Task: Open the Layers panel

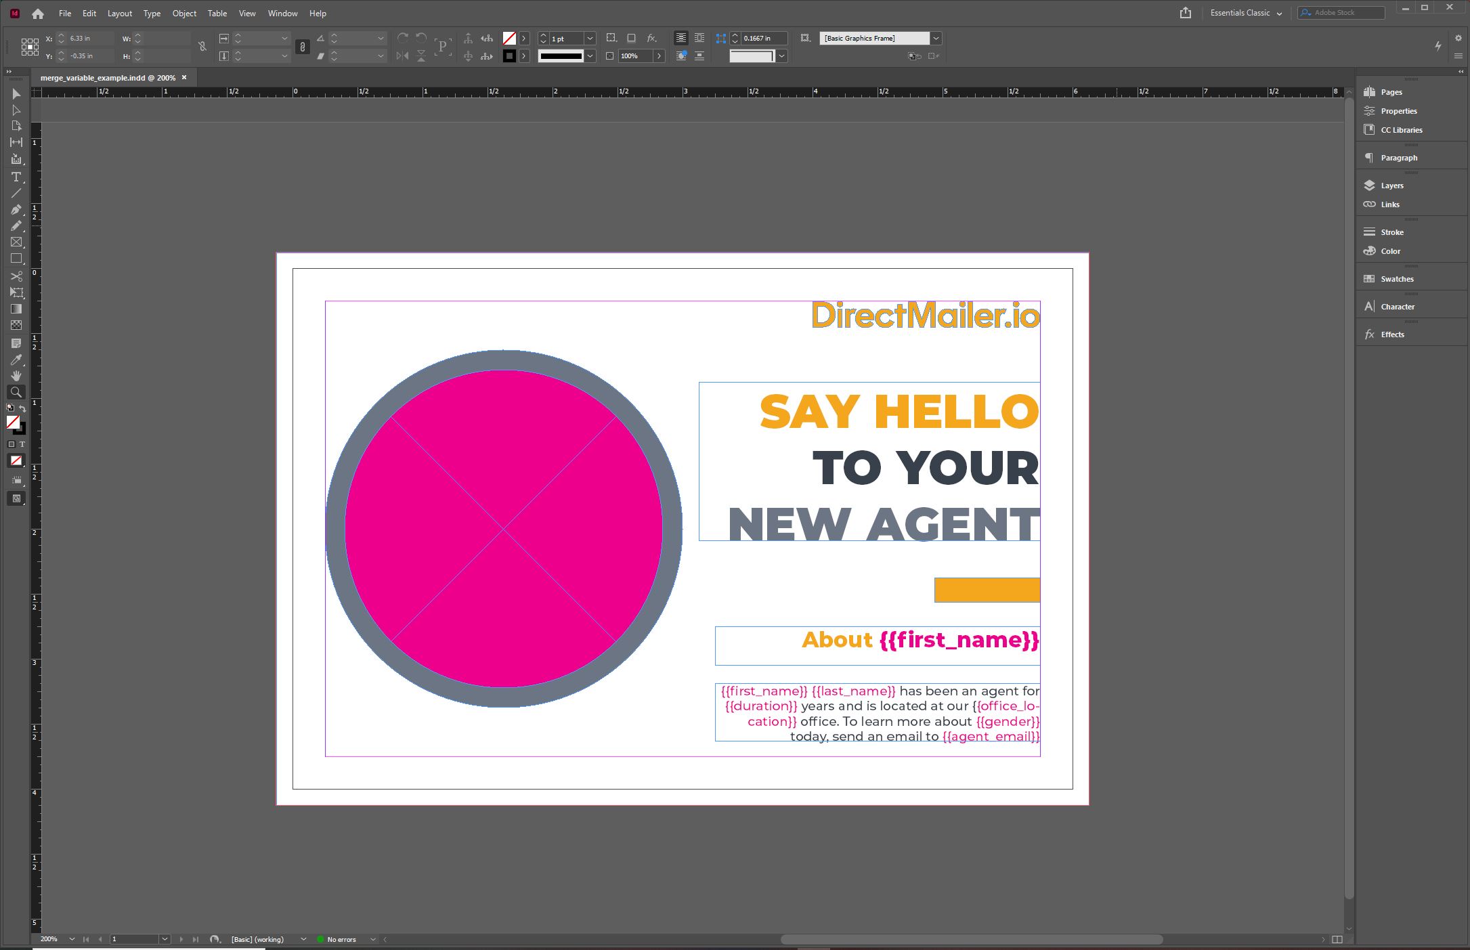Action: pyautogui.click(x=1391, y=186)
